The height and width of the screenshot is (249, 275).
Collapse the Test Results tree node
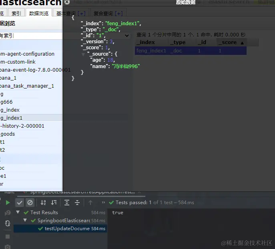coord(18,212)
